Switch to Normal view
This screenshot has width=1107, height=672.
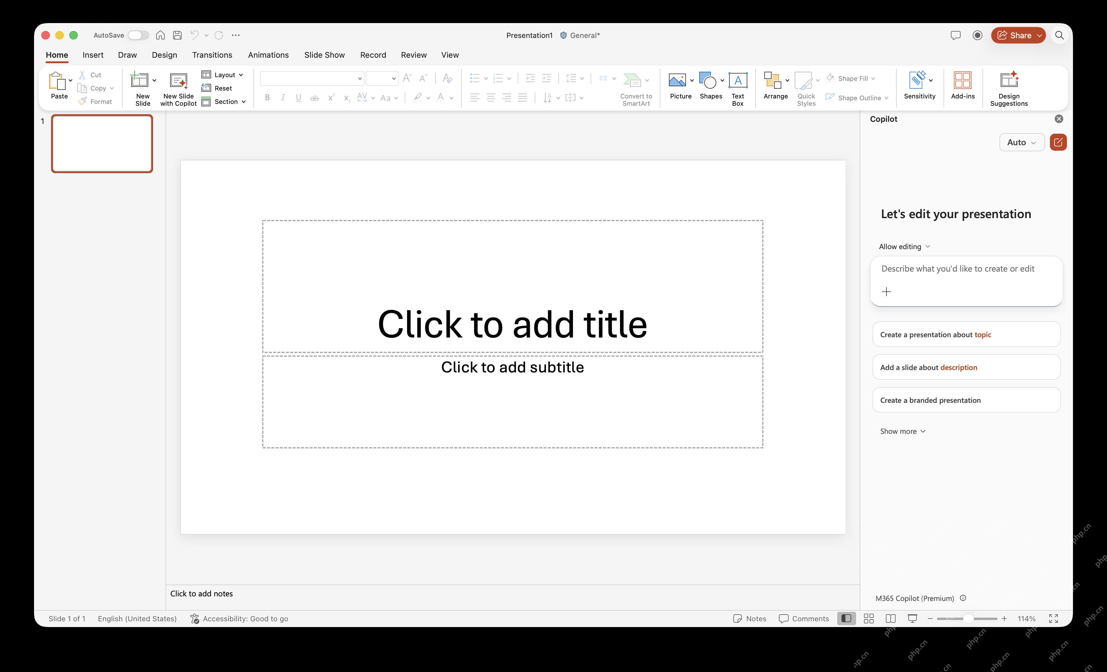(x=846, y=619)
